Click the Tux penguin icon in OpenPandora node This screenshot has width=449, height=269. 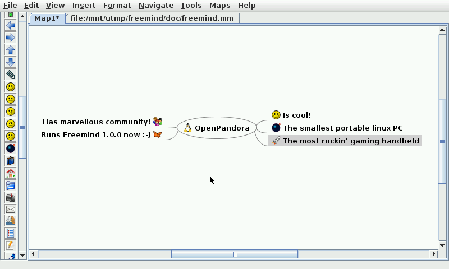187,128
